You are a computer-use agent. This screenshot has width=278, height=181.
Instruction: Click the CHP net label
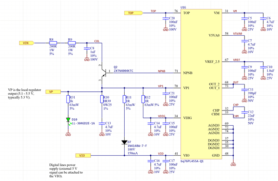[236, 105]
